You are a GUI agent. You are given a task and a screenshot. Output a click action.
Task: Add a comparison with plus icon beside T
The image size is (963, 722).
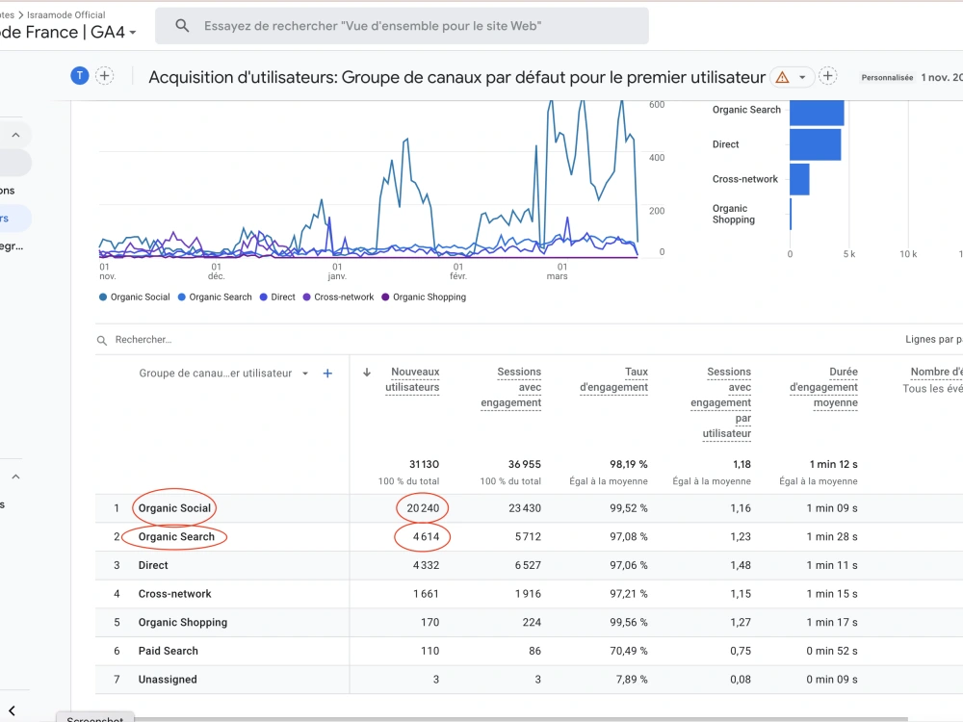coord(105,76)
